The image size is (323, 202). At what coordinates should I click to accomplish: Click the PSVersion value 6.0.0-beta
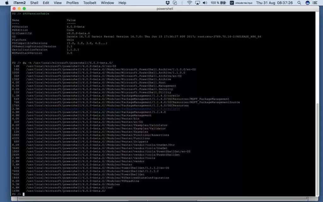click(x=76, y=27)
